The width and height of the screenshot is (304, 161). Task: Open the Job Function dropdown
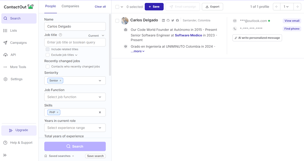tap(75, 97)
